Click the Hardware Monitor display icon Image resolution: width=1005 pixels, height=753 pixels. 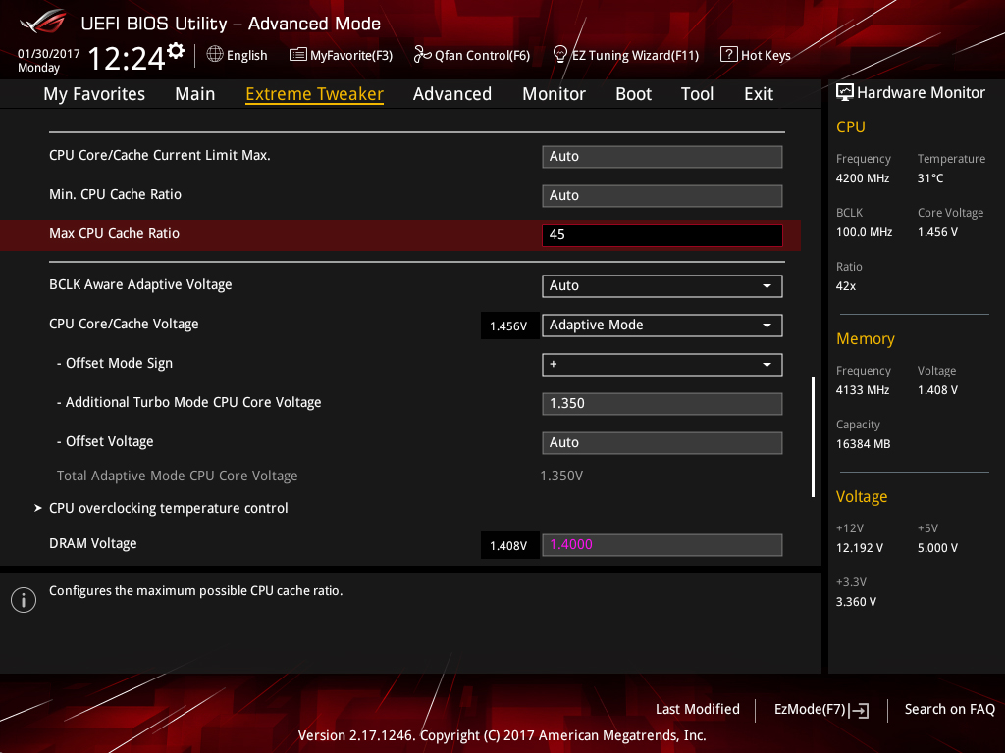point(844,93)
